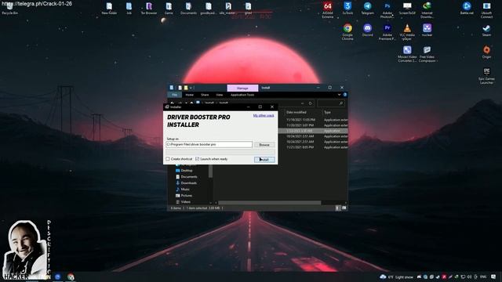Click the Explorer search box

click(331, 103)
